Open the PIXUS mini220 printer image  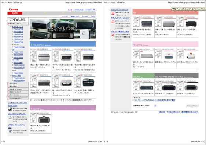[191, 56]
